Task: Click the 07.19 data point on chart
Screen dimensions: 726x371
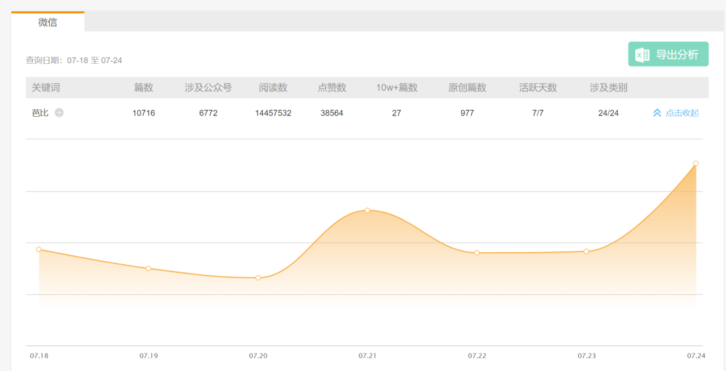Action: [149, 268]
